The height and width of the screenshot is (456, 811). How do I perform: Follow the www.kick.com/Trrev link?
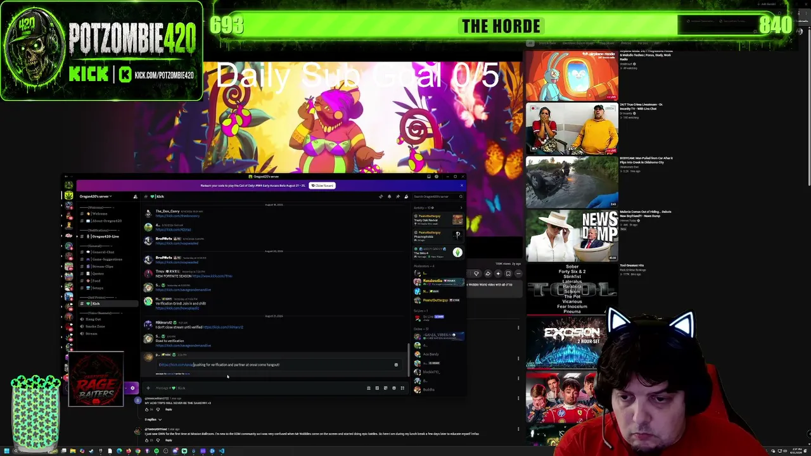pos(212,276)
